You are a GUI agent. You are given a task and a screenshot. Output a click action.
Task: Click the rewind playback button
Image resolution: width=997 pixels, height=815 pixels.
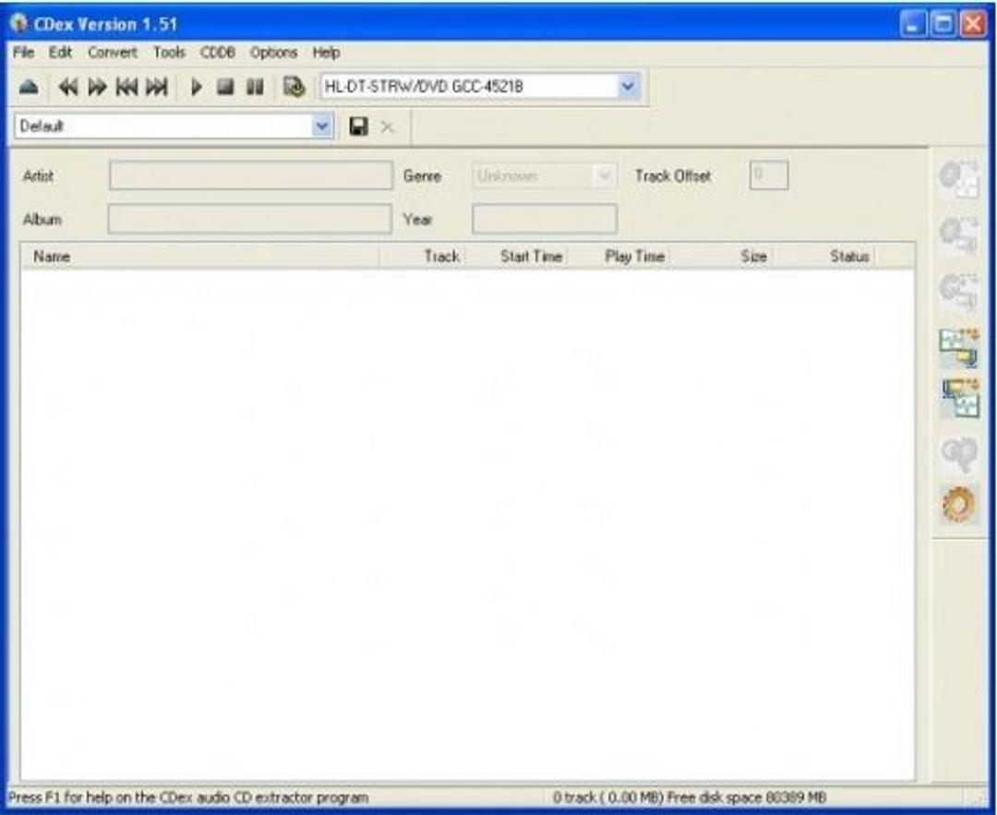point(68,87)
